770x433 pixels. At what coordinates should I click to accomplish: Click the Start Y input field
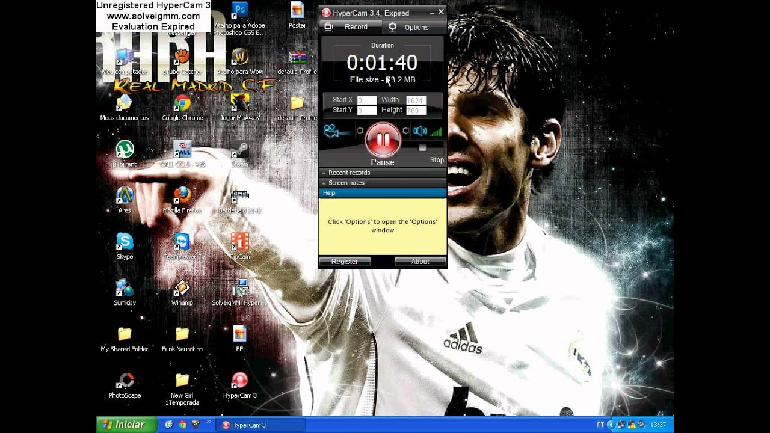click(367, 111)
